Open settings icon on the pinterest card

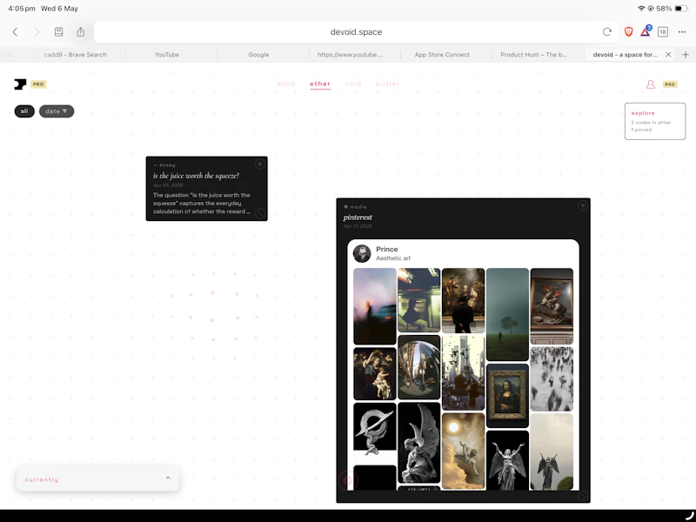583,205
